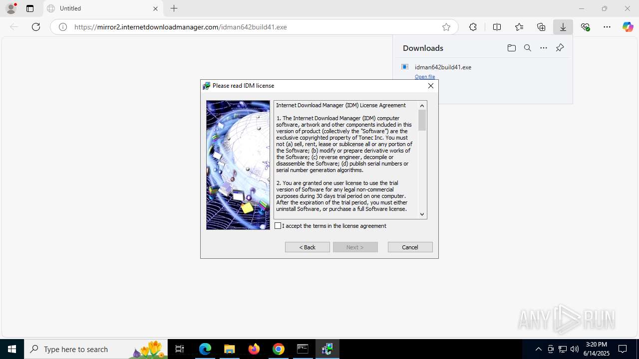Cancel the IDM installation

410,247
